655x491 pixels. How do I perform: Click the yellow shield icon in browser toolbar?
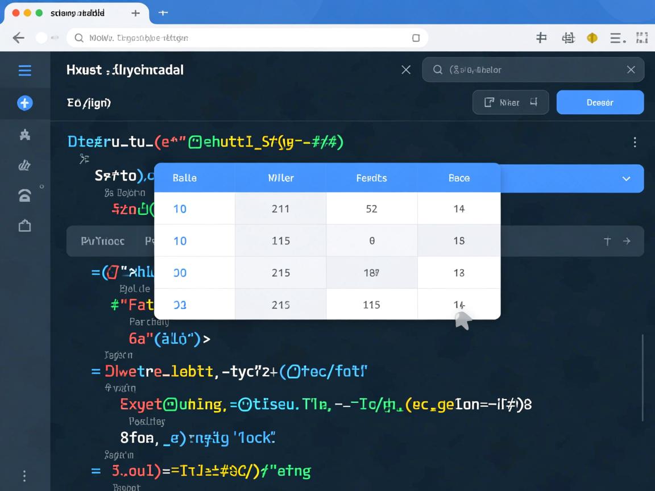coord(592,38)
